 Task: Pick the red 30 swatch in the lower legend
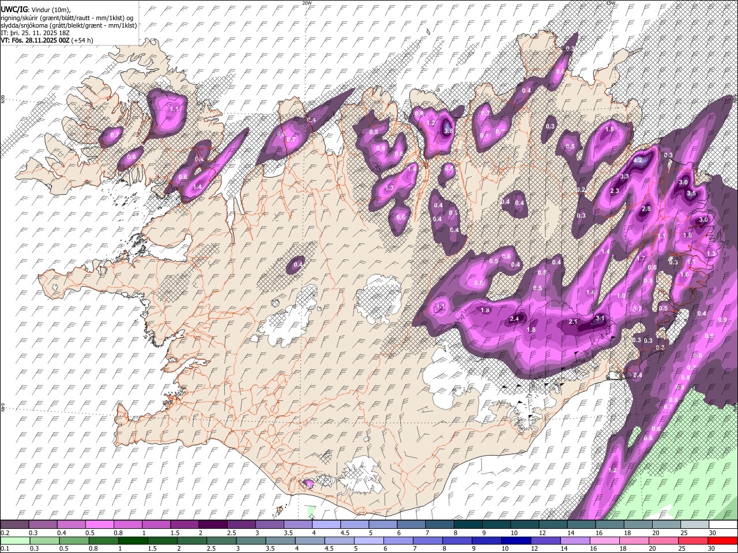coord(721,540)
